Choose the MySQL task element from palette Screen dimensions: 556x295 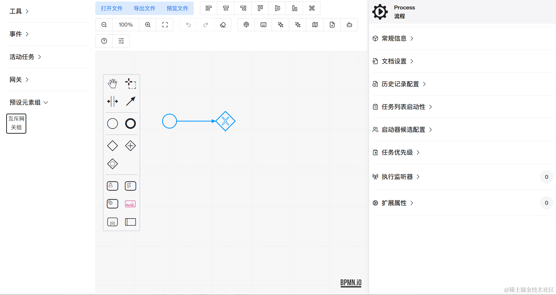click(130, 204)
